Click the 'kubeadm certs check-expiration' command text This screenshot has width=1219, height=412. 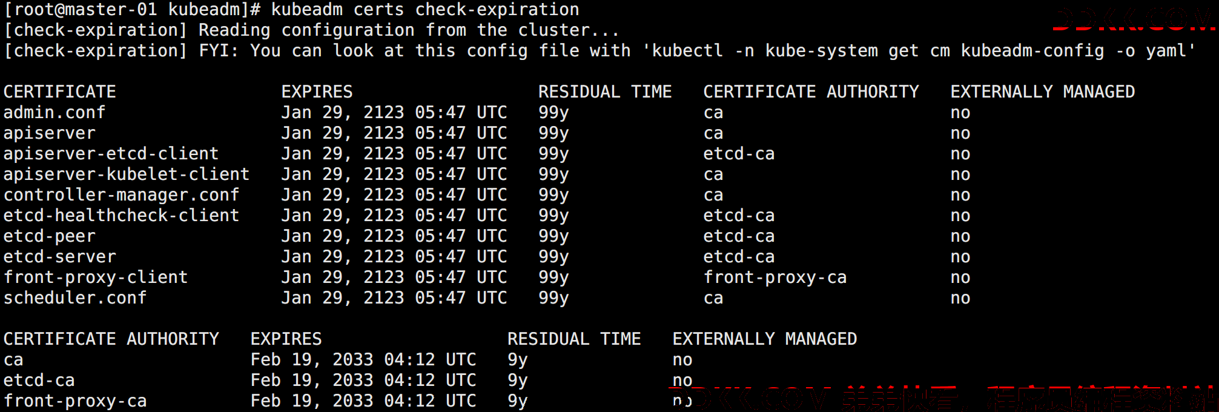(x=425, y=10)
